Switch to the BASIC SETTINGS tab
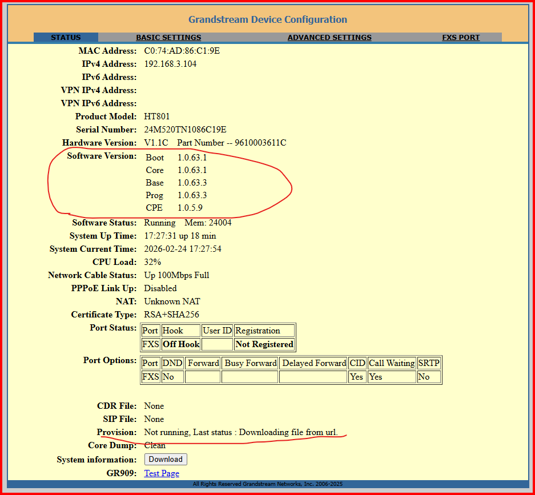Viewport: 535px width, 495px height. (x=168, y=38)
